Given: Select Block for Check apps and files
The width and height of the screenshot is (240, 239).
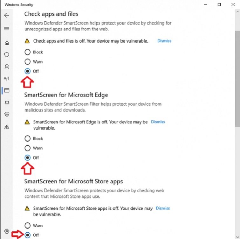Looking at the screenshot, I should pos(28,52).
